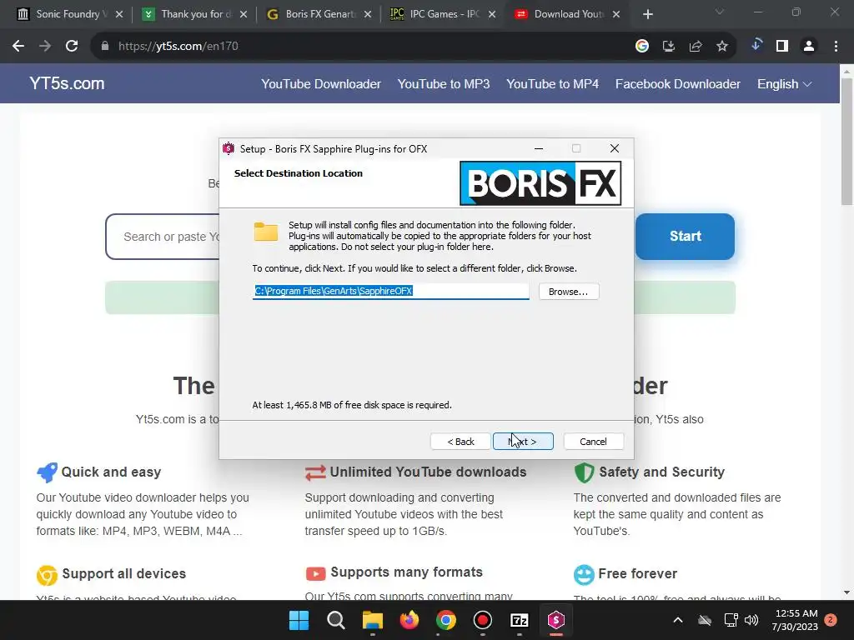
Task: Click the Free forever smiley icon
Action: pyautogui.click(x=584, y=575)
